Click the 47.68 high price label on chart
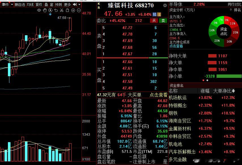This screenshot has width=242, height=165. click(62, 18)
